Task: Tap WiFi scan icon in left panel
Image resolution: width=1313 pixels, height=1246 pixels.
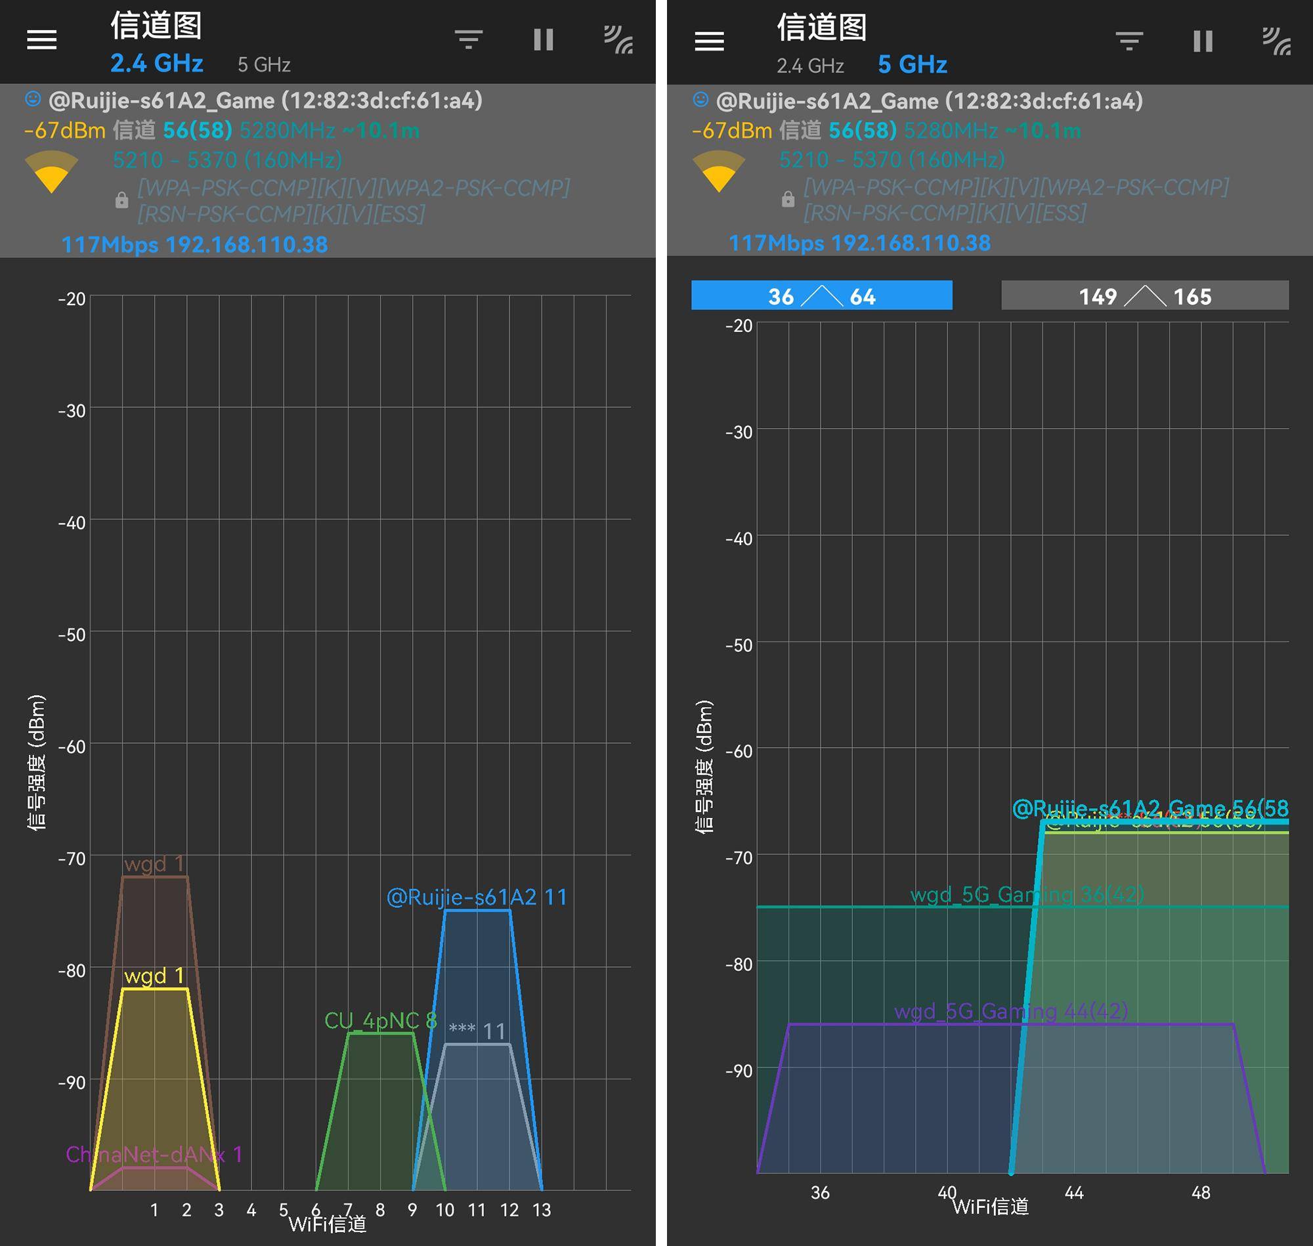Action: pos(618,40)
